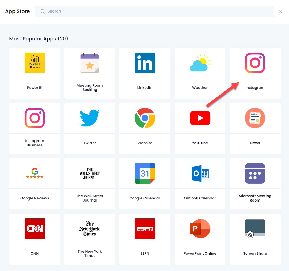Click the "YouTube" app name
Image resolution: width=289 pixels, height=271 pixels.
point(200,143)
